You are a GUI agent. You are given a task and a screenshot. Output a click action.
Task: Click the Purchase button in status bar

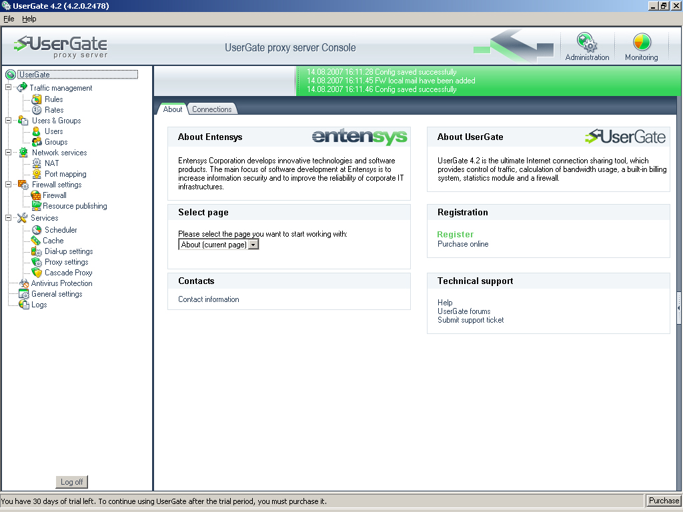pos(664,501)
